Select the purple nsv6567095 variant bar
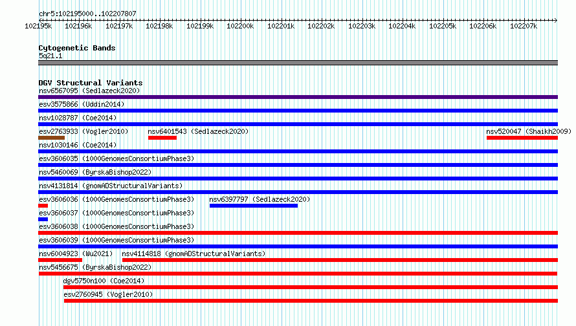576x326 pixels. point(298,97)
